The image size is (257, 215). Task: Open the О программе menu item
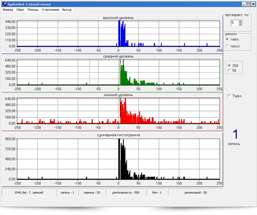50,10
